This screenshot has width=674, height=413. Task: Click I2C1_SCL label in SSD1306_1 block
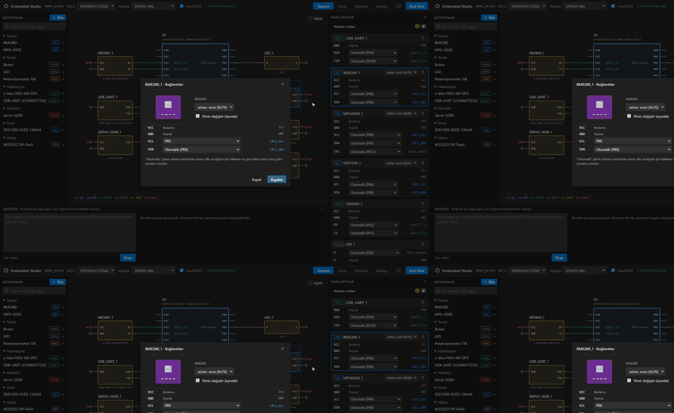coord(419,185)
